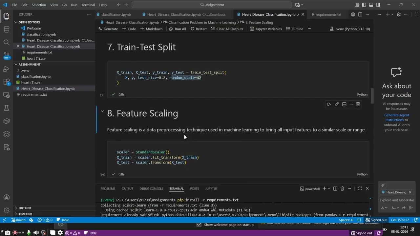Click the Accounts icon in activity bar
The width and height of the screenshot is (420, 236).
coord(6,197)
